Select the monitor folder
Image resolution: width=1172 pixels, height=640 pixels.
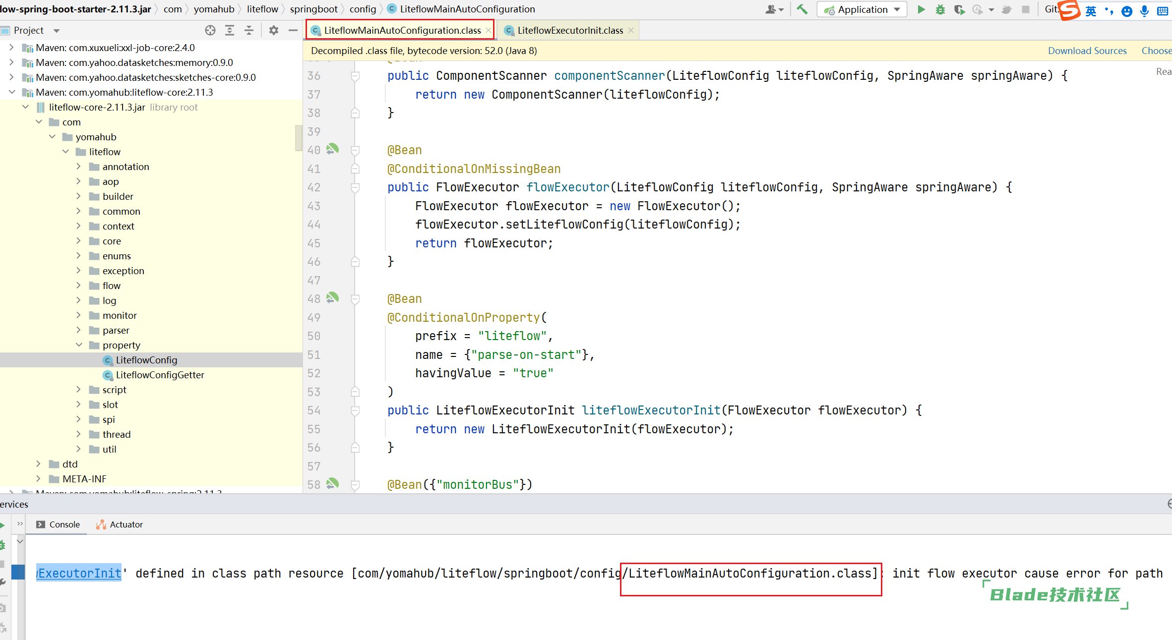click(x=120, y=315)
